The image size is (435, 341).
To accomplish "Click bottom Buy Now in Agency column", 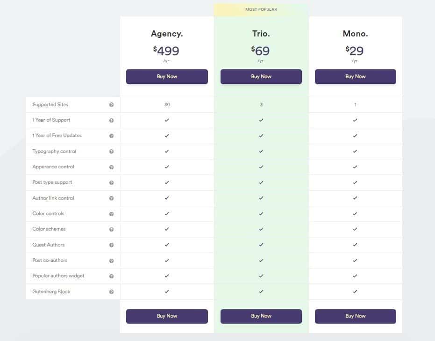I will pos(167,316).
